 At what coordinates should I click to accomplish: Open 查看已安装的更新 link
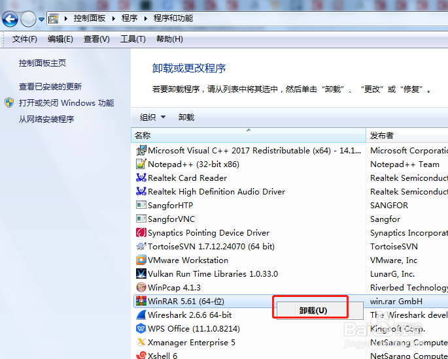coord(50,87)
